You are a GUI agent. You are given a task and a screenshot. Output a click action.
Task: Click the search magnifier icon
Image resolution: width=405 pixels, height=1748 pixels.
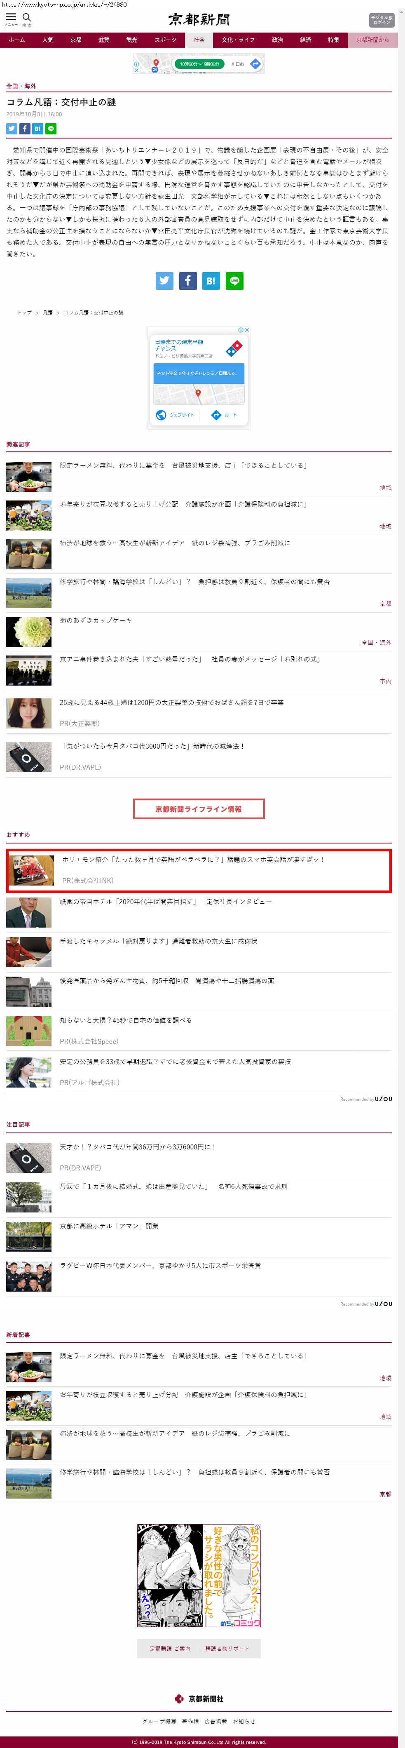(27, 18)
